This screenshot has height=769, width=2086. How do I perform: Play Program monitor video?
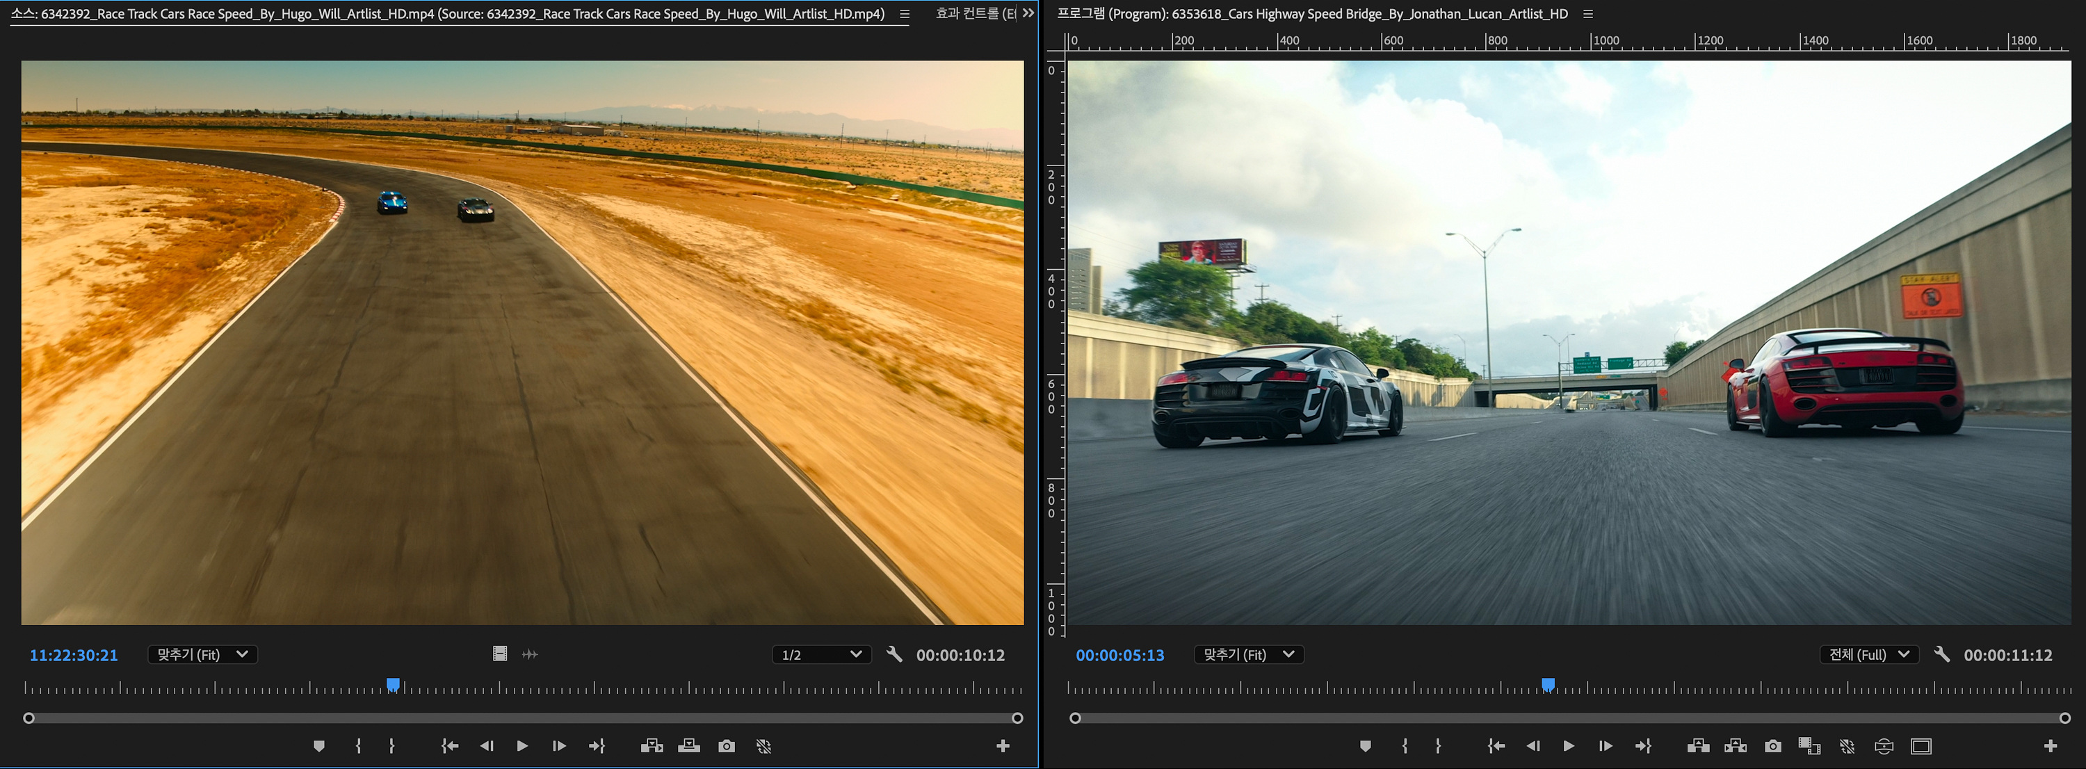(1569, 745)
